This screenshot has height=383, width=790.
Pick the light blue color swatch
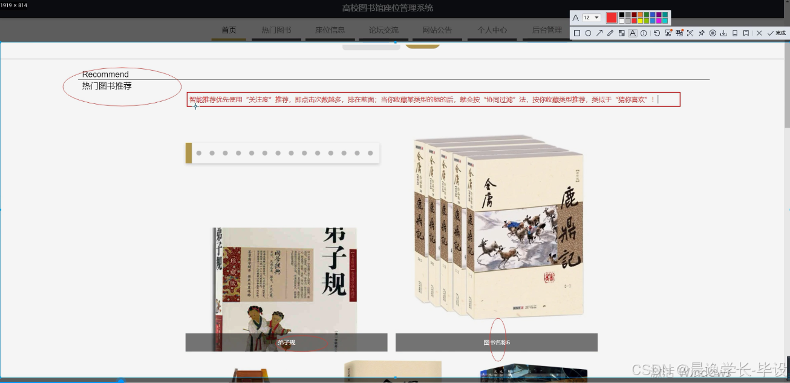point(653,21)
